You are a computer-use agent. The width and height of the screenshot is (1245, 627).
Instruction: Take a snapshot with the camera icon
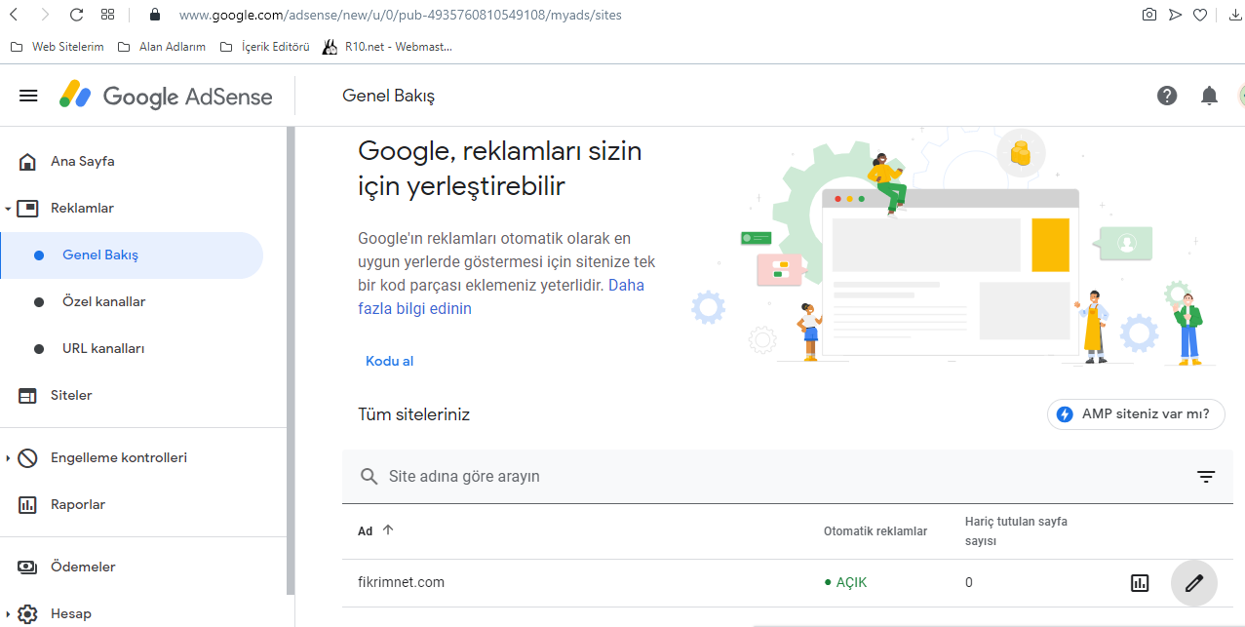click(1149, 15)
